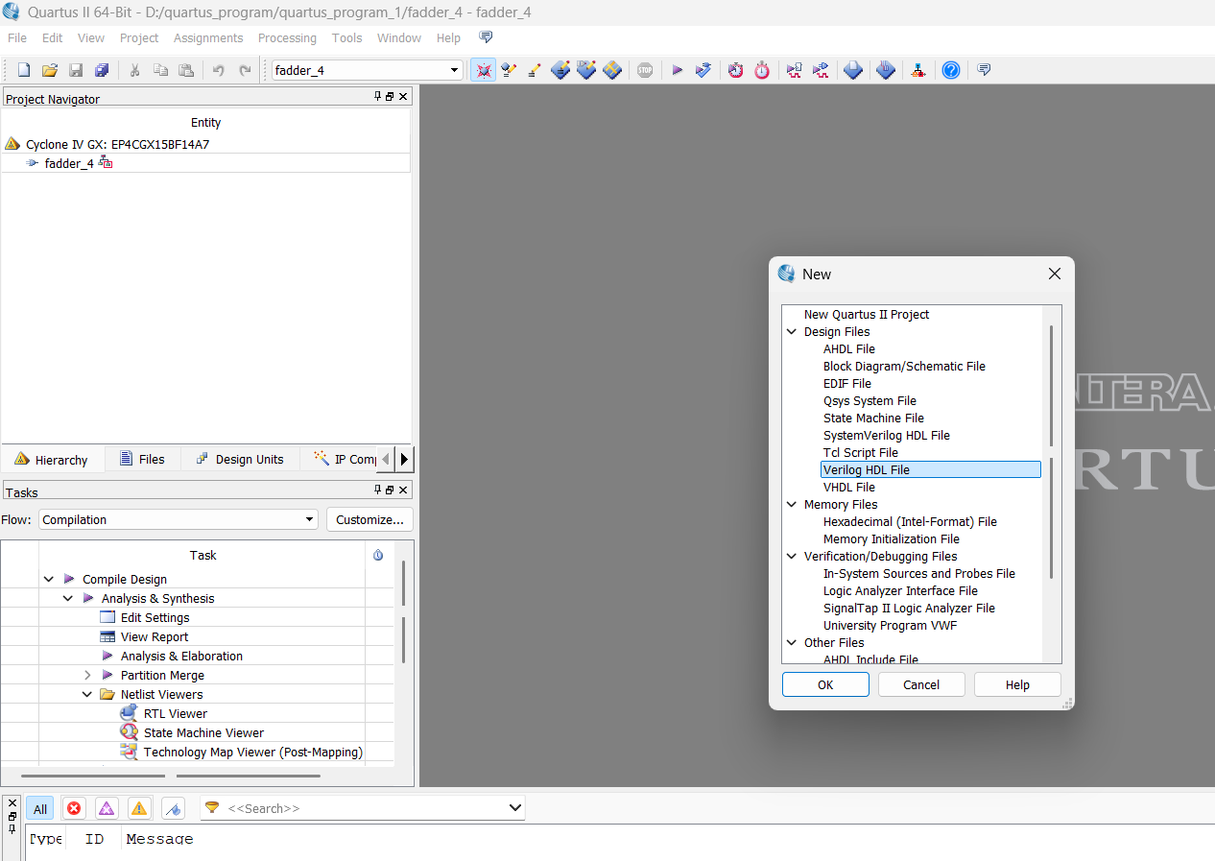Click the Open file folder icon
The height and width of the screenshot is (861, 1215).
pos(50,70)
